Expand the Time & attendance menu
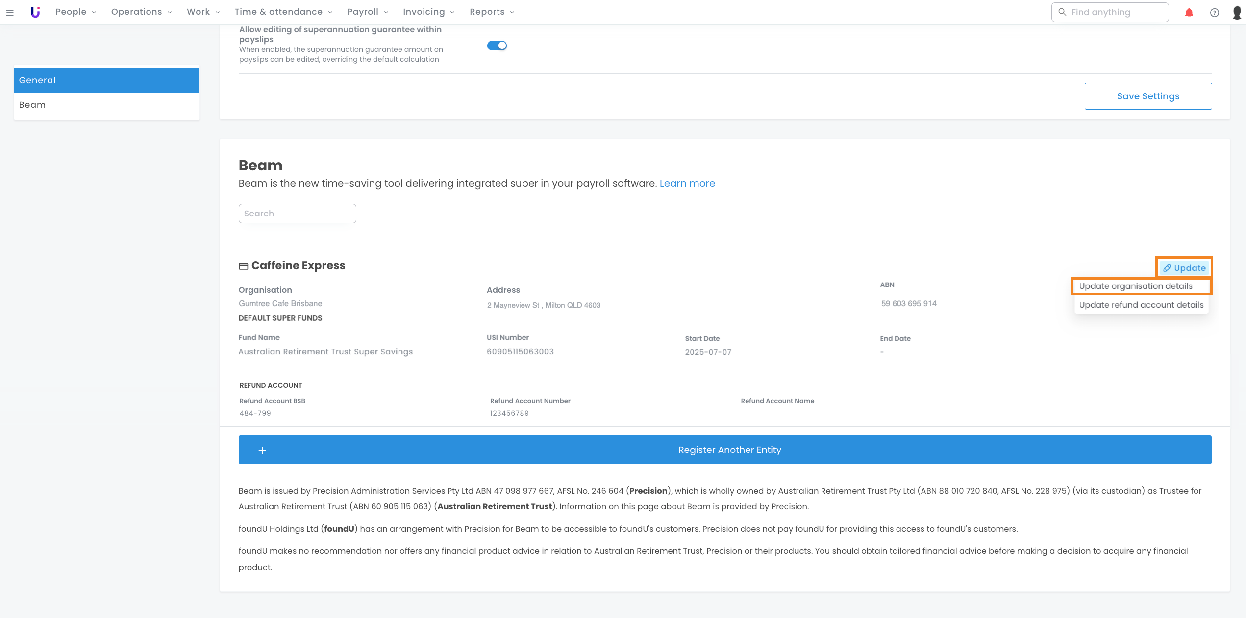 pyautogui.click(x=283, y=12)
